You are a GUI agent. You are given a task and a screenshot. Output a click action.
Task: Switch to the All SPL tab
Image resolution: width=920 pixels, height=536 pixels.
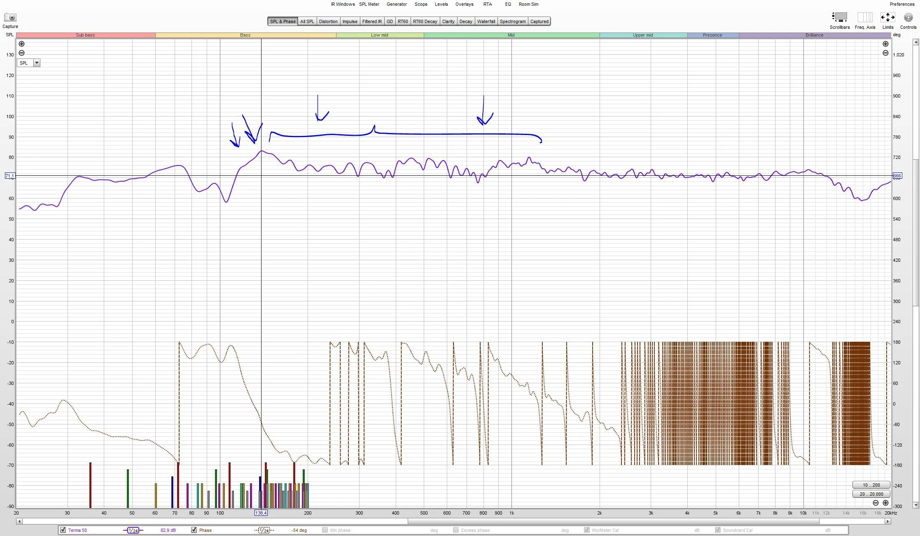point(307,21)
